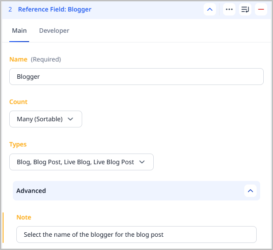Image resolution: width=273 pixels, height=250 pixels.
Task: Open the Many (Sortable) count dropdown
Action: click(x=45, y=119)
